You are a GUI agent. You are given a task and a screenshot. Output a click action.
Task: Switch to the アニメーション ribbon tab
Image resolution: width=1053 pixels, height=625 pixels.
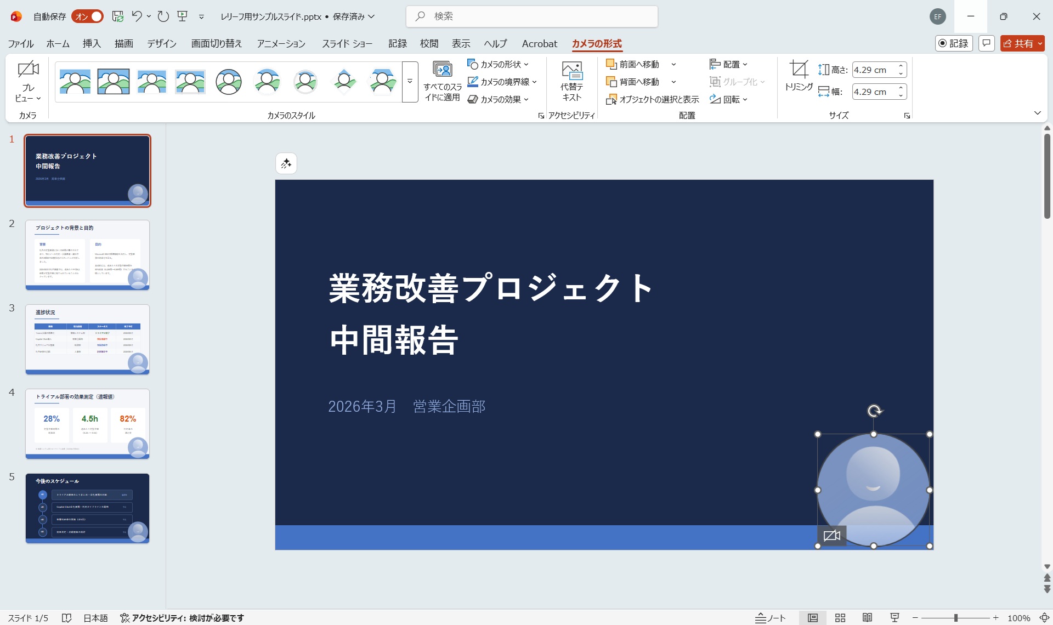[x=281, y=43]
